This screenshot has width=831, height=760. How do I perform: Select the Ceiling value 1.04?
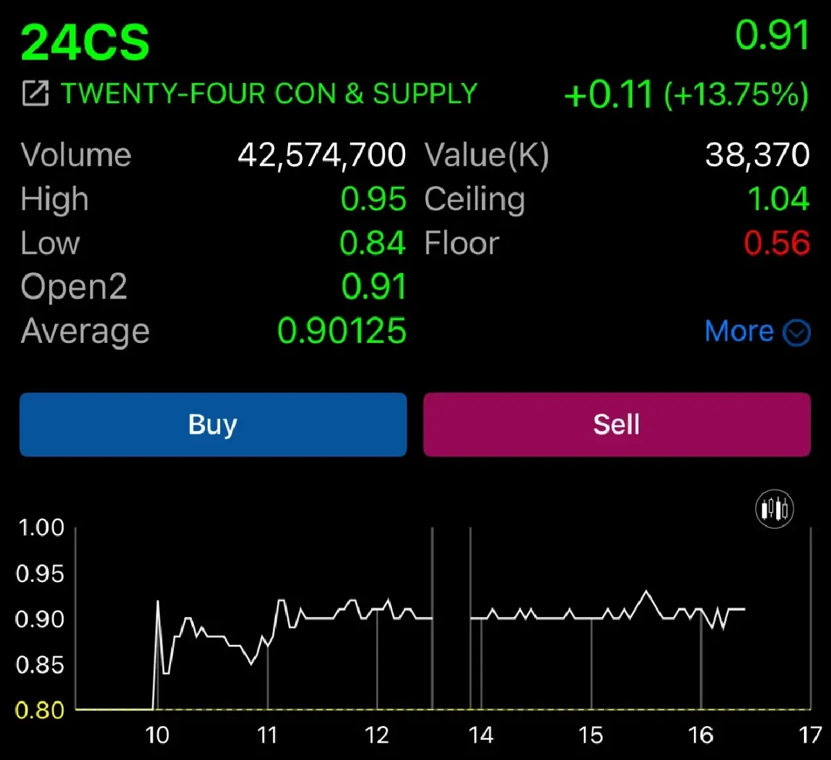[x=780, y=199]
